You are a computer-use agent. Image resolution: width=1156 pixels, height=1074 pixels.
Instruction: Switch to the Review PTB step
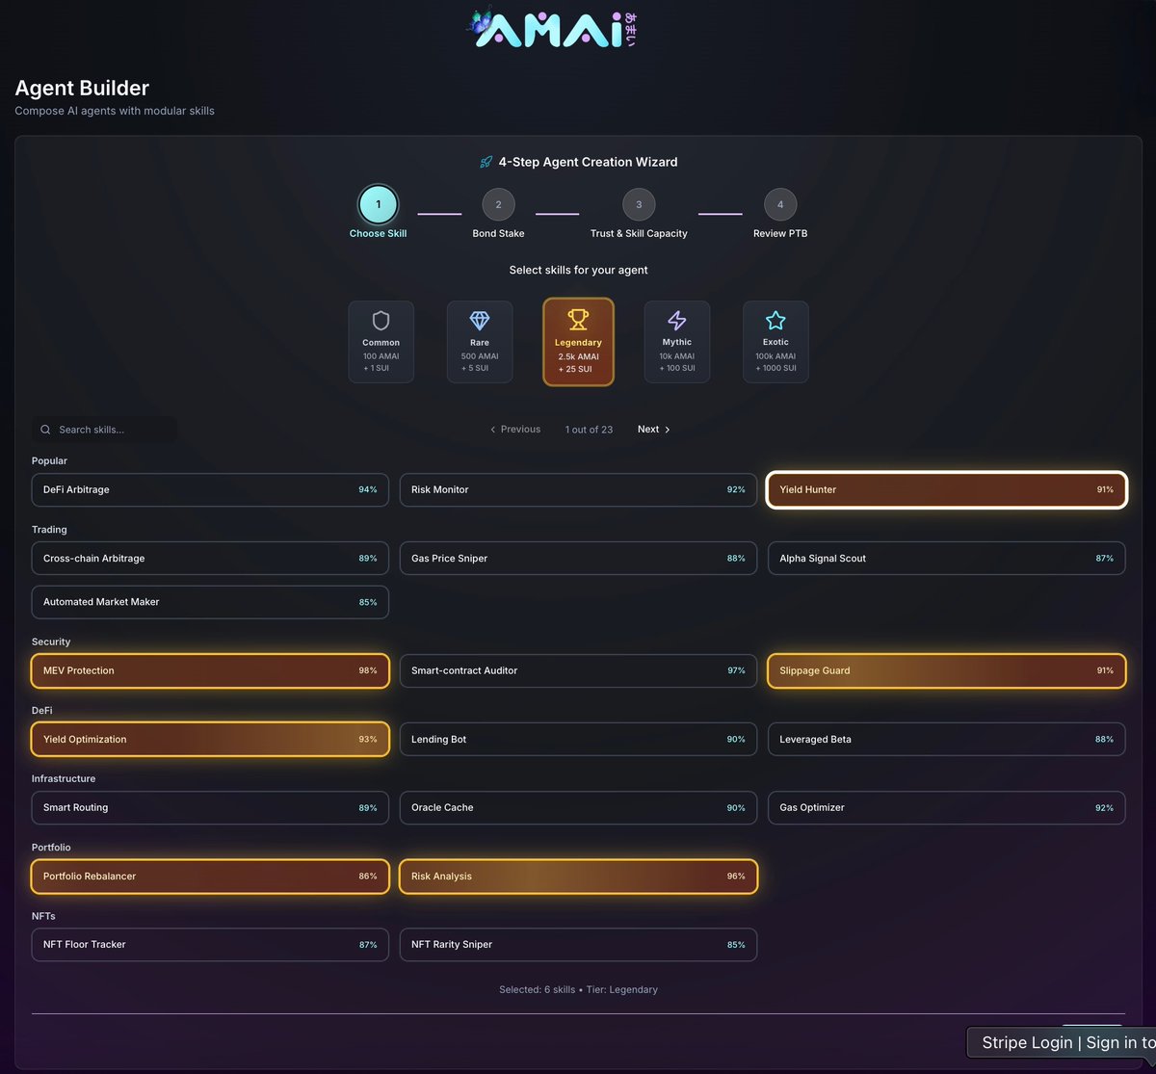780,204
